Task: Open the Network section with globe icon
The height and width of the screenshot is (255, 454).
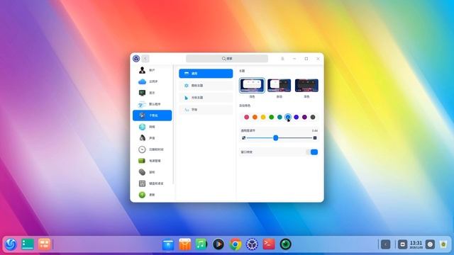Action: 152,127
